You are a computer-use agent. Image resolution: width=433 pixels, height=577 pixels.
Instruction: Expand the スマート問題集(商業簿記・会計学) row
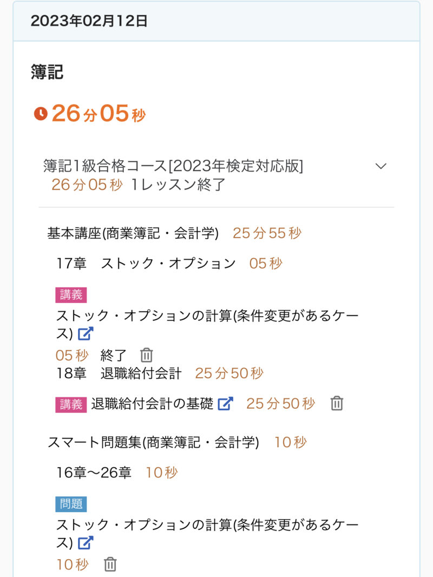pos(153,442)
